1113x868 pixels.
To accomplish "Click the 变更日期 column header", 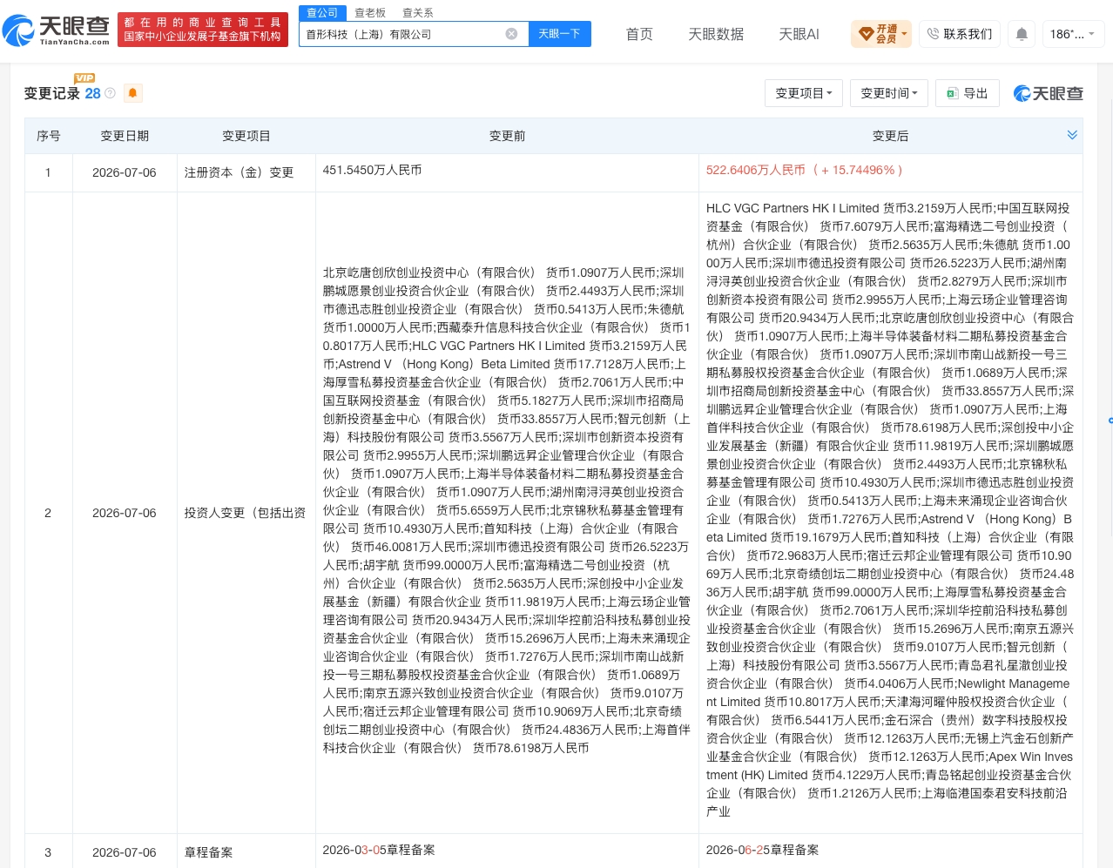I will [x=125, y=136].
